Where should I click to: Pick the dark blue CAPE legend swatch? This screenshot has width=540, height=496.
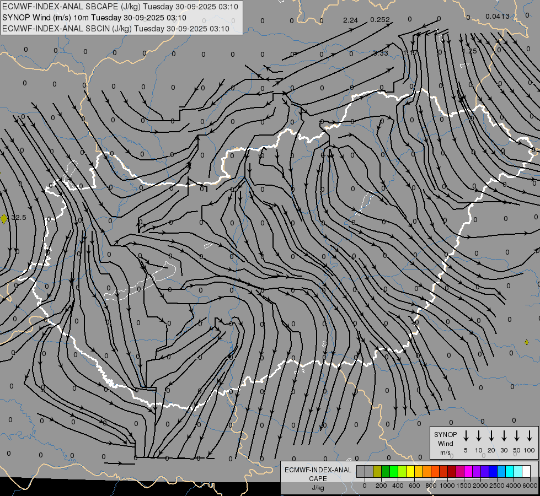[x=493, y=471]
